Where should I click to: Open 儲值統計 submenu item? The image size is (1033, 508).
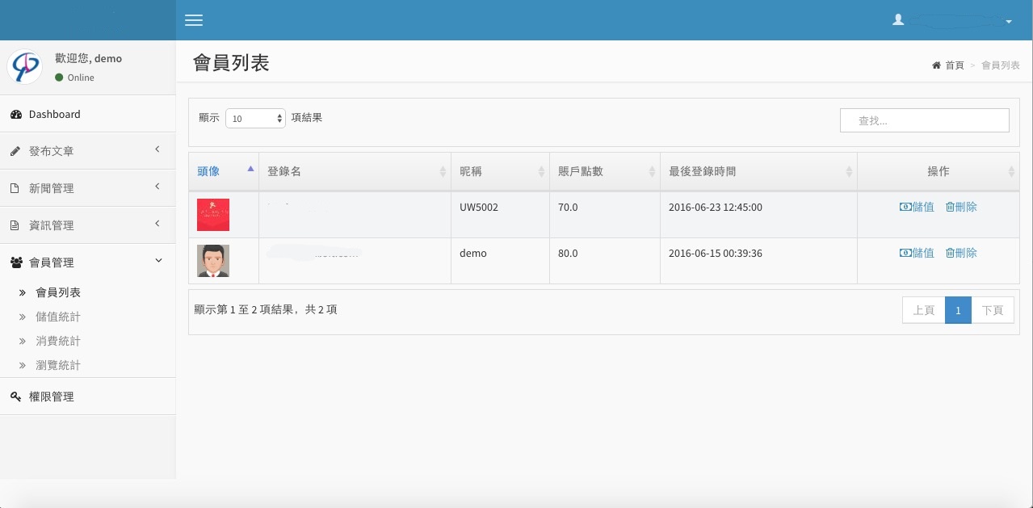coord(58,317)
